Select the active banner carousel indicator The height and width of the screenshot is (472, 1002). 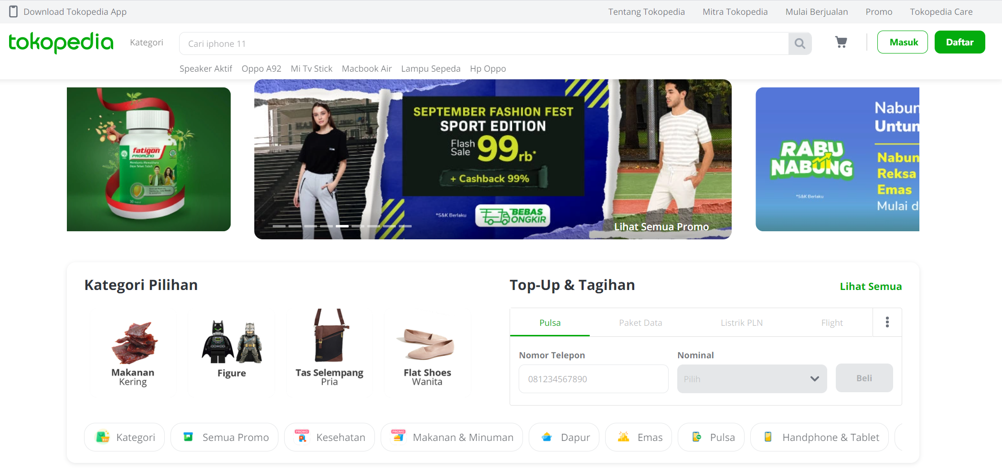click(342, 225)
